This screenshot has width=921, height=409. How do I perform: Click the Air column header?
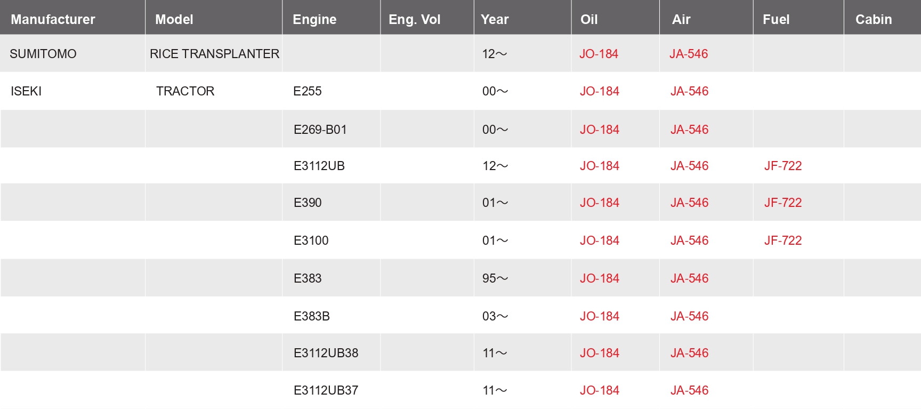pyautogui.click(x=681, y=20)
